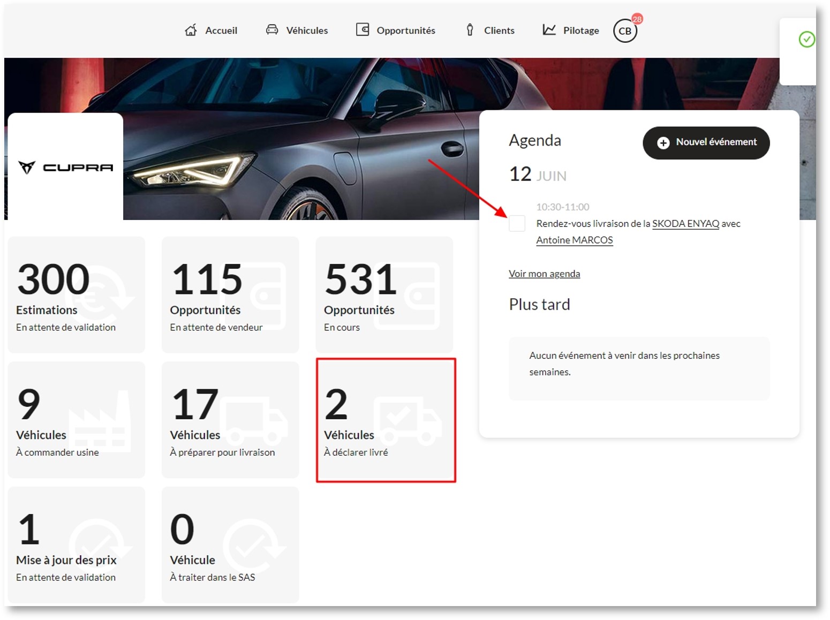
Task: Click the 12 JUIN date
Action: 538,174
